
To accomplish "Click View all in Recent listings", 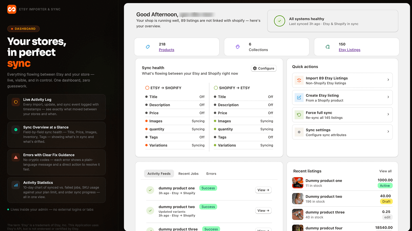I will tap(385, 171).
